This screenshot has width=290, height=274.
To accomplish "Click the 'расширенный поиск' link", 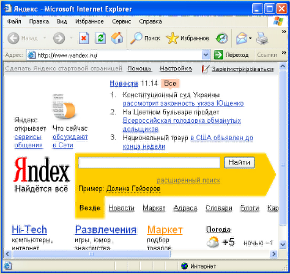I will pyautogui.click(x=188, y=180).
